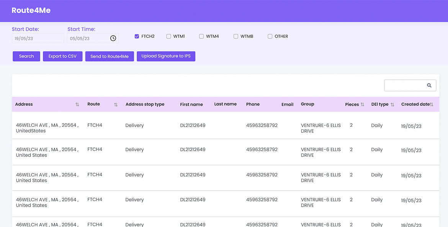
Task: Enable the WTM1 checkbox
Action: (x=168, y=36)
